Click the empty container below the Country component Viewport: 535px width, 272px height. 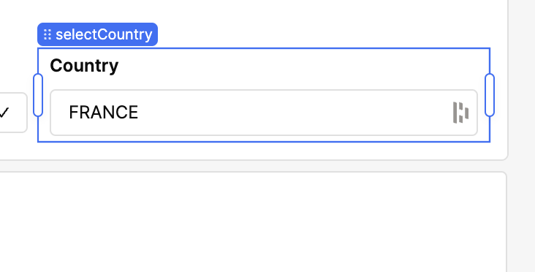pos(252,222)
